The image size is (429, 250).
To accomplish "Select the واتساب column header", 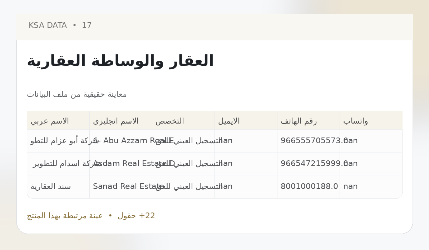I will pos(356,121).
